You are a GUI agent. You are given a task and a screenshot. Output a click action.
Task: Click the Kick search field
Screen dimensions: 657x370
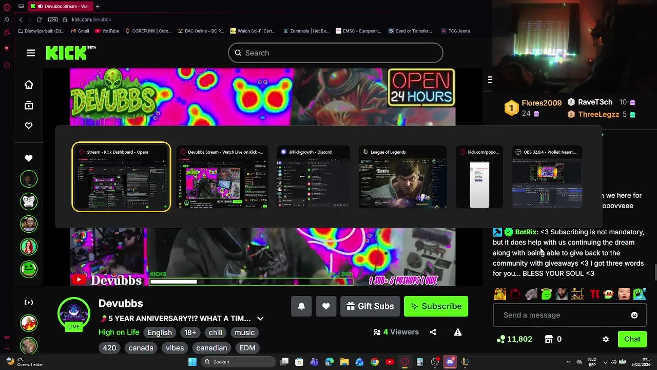tap(336, 53)
